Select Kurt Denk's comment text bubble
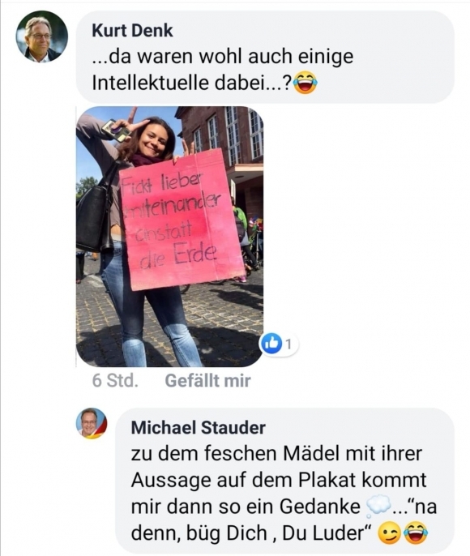470x556 pixels. tap(266, 58)
